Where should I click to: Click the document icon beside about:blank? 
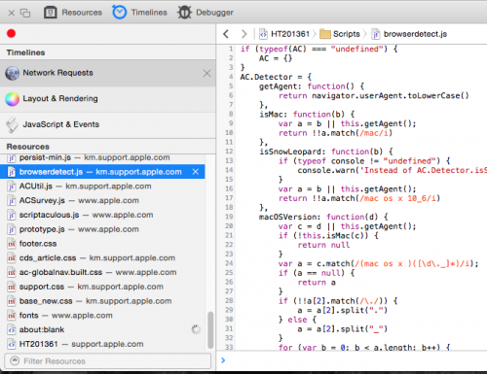[x=12, y=329]
